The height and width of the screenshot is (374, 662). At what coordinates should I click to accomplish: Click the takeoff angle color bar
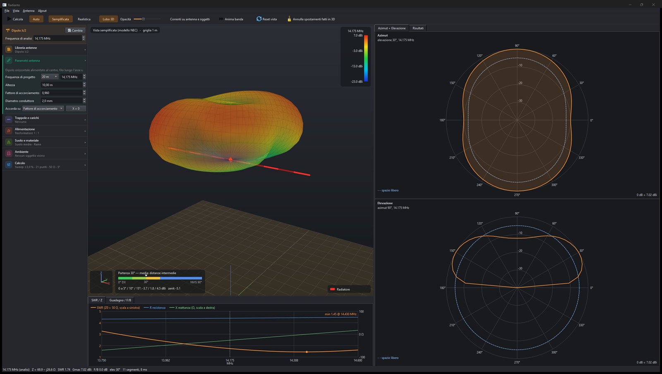(x=160, y=278)
